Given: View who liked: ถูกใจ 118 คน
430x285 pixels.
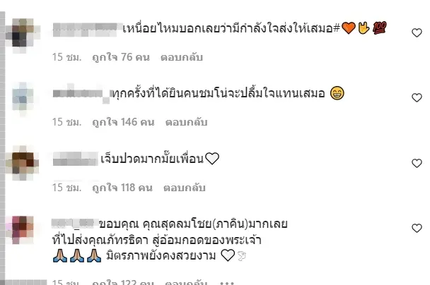Looking at the screenshot, I should (x=122, y=188).
